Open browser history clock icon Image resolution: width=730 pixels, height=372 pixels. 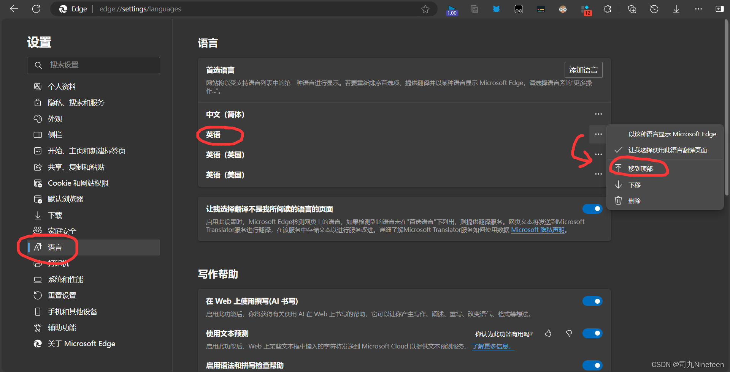click(x=654, y=9)
